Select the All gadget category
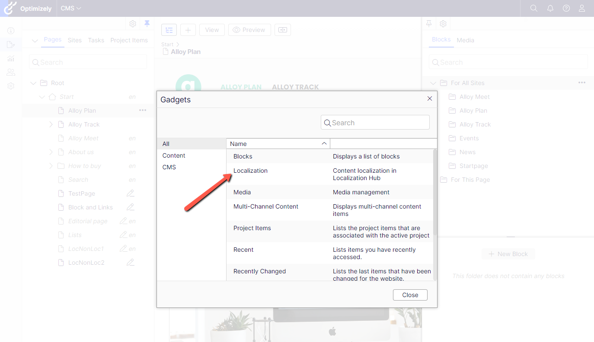 tap(192, 144)
